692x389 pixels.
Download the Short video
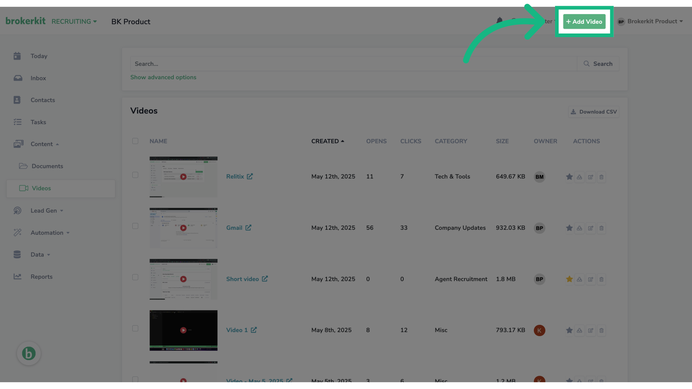tap(580, 279)
